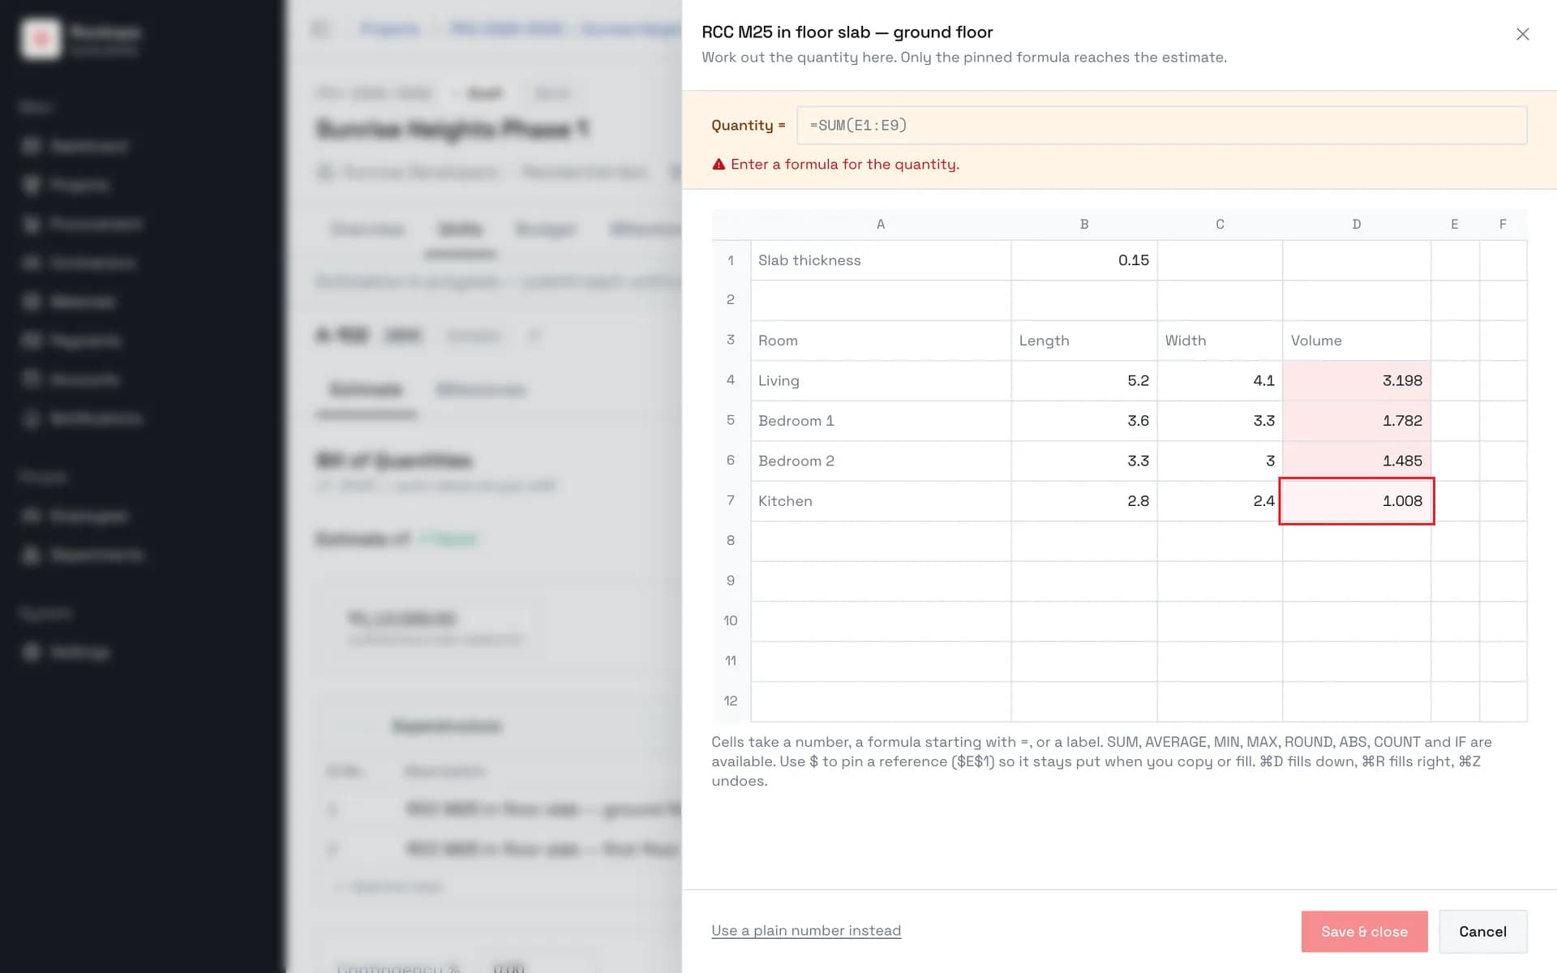
Task: Select column C header
Action: (x=1220, y=225)
